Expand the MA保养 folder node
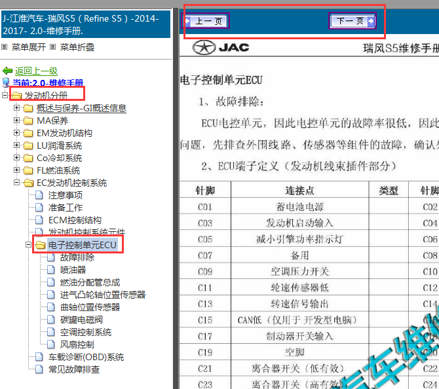The width and height of the screenshot is (439, 389). [16, 120]
